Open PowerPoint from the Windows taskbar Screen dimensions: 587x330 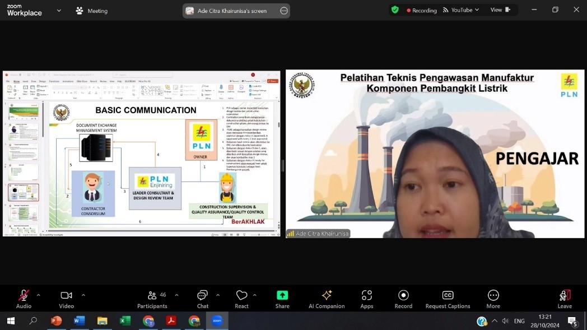tap(56, 321)
